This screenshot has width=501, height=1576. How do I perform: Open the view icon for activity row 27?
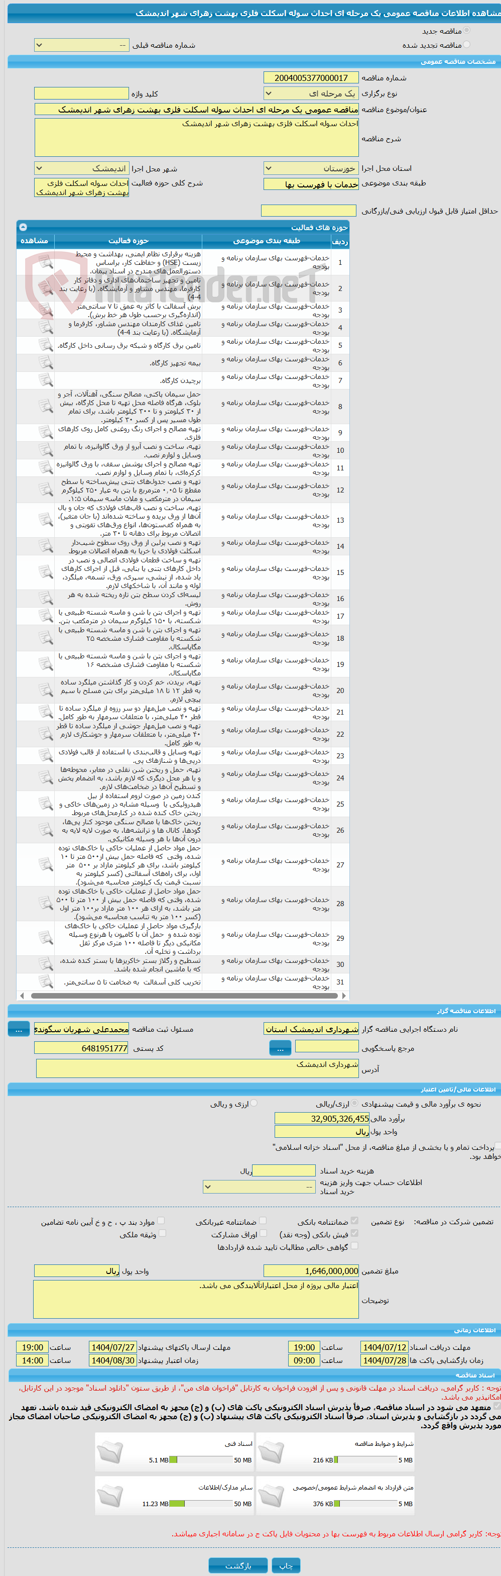tap(46, 865)
